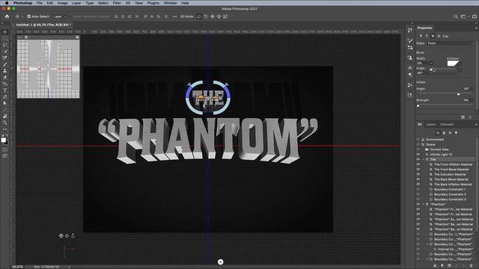
Task: Open the Plugins menu
Action: tap(153, 3)
